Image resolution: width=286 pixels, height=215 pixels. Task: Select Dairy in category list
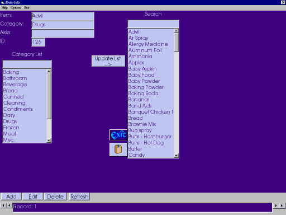(x=25, y=115)
